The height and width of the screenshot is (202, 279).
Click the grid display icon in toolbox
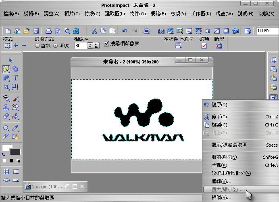[x=6, y=172]
